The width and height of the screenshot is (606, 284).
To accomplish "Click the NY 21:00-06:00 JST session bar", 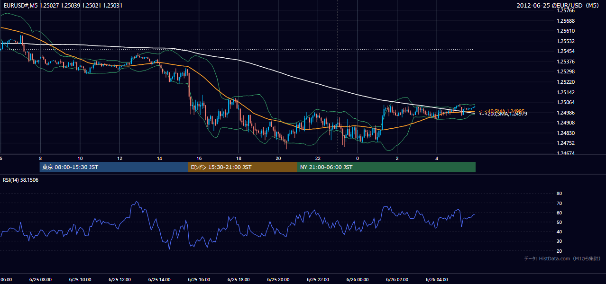I will pyautogui.click(x=386, y=167).
